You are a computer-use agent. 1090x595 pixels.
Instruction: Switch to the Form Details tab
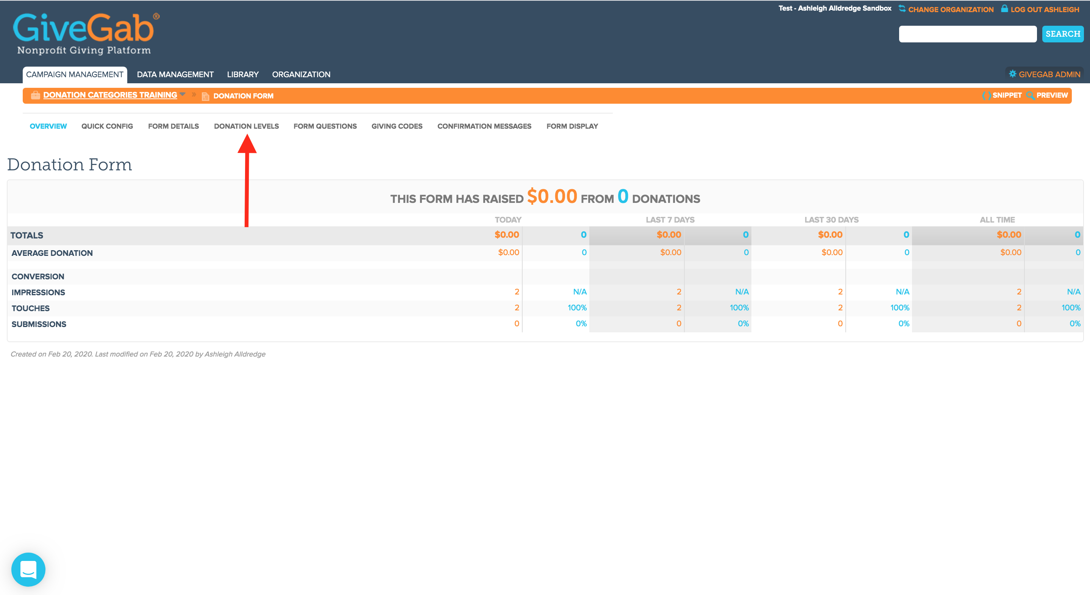(173, 126)
